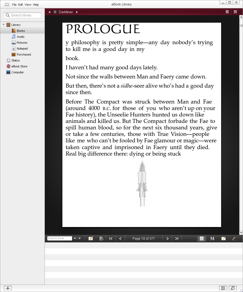
Task: Select Computer in the sidebar
Action: 18,72
